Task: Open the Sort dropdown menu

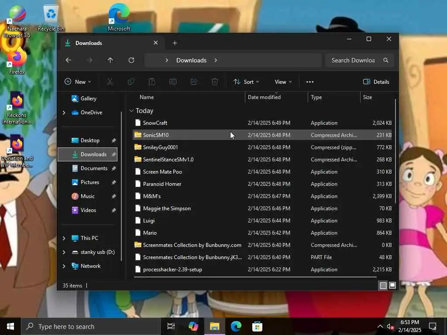Action: pos(246,82)
